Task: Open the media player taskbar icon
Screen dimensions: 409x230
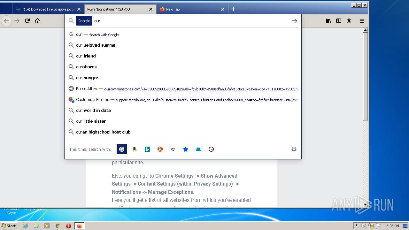Action: click(47, 226)
